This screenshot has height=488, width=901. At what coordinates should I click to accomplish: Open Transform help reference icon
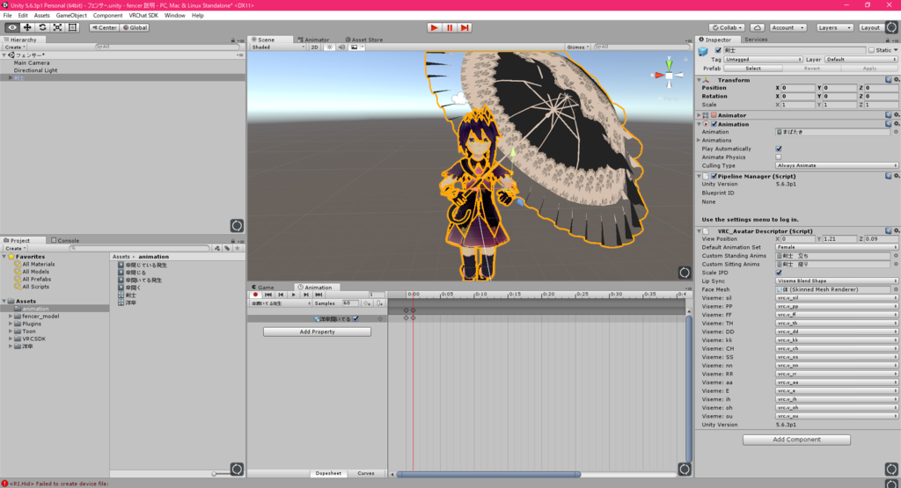[x=889, y=80]
